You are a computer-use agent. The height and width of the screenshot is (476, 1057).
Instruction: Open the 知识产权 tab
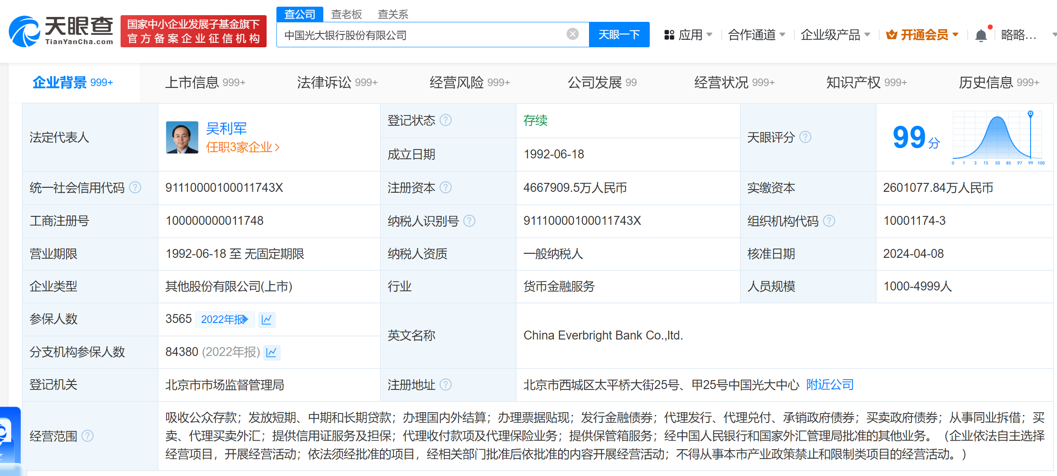[x=867, y=83]
